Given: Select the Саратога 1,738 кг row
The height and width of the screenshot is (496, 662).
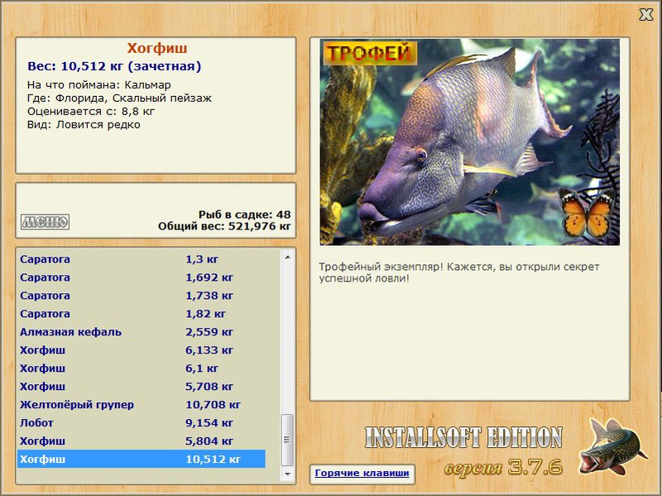Looking at the screenshot, I should [x=142, y=296].
